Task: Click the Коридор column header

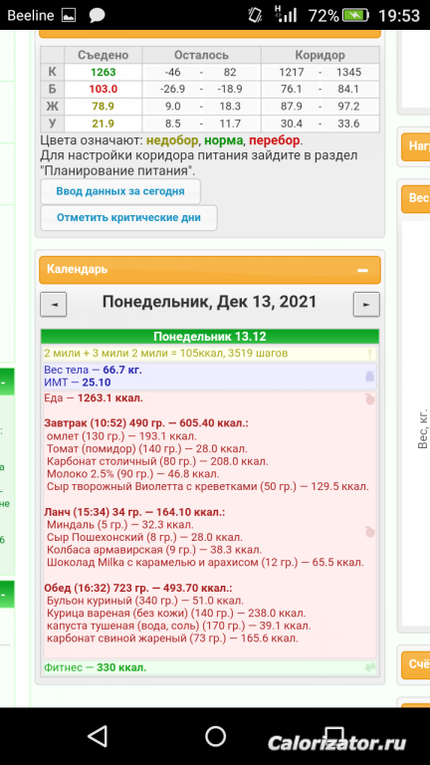Action: [x=321, y=55]
